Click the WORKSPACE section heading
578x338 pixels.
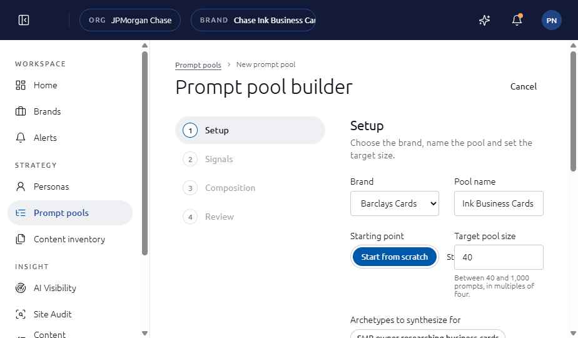click(40, 64)
